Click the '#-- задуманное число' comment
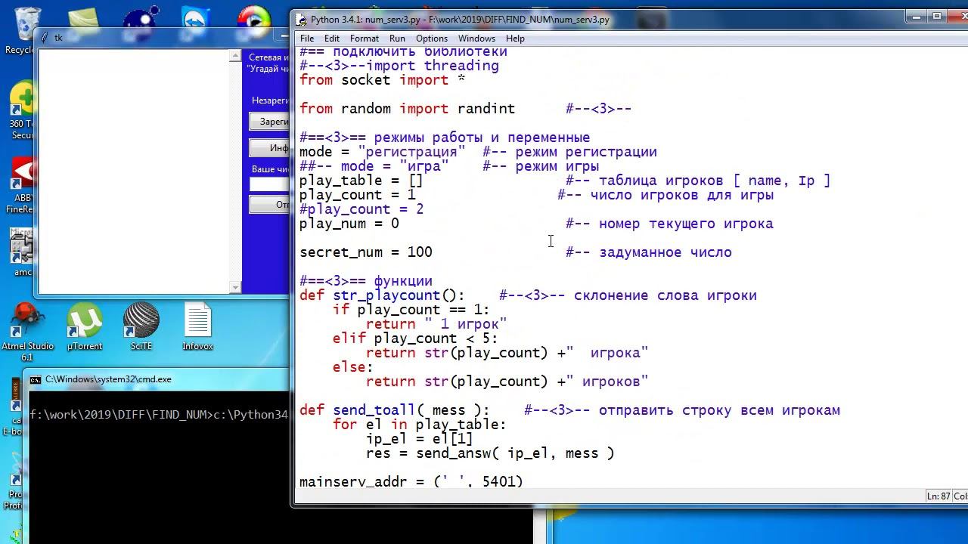 pyautogui.click(x=649, y=252)
